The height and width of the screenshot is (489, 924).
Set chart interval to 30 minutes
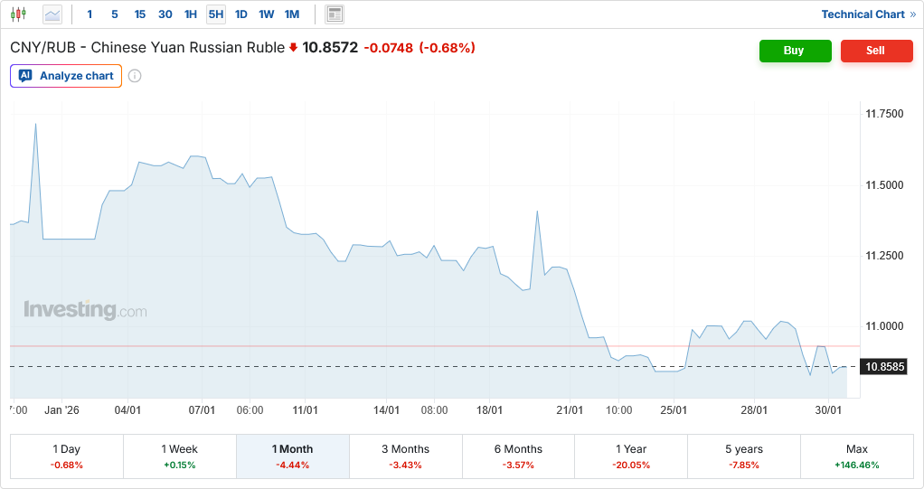click(x=165, y=14)
